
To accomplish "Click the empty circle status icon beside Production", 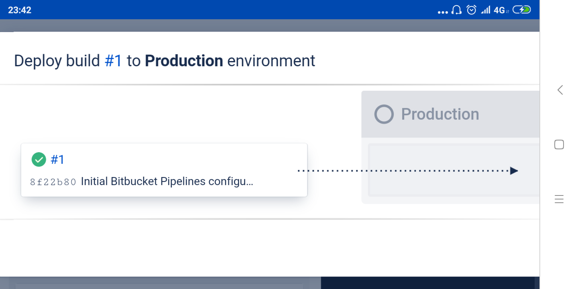I will [384, 114].
